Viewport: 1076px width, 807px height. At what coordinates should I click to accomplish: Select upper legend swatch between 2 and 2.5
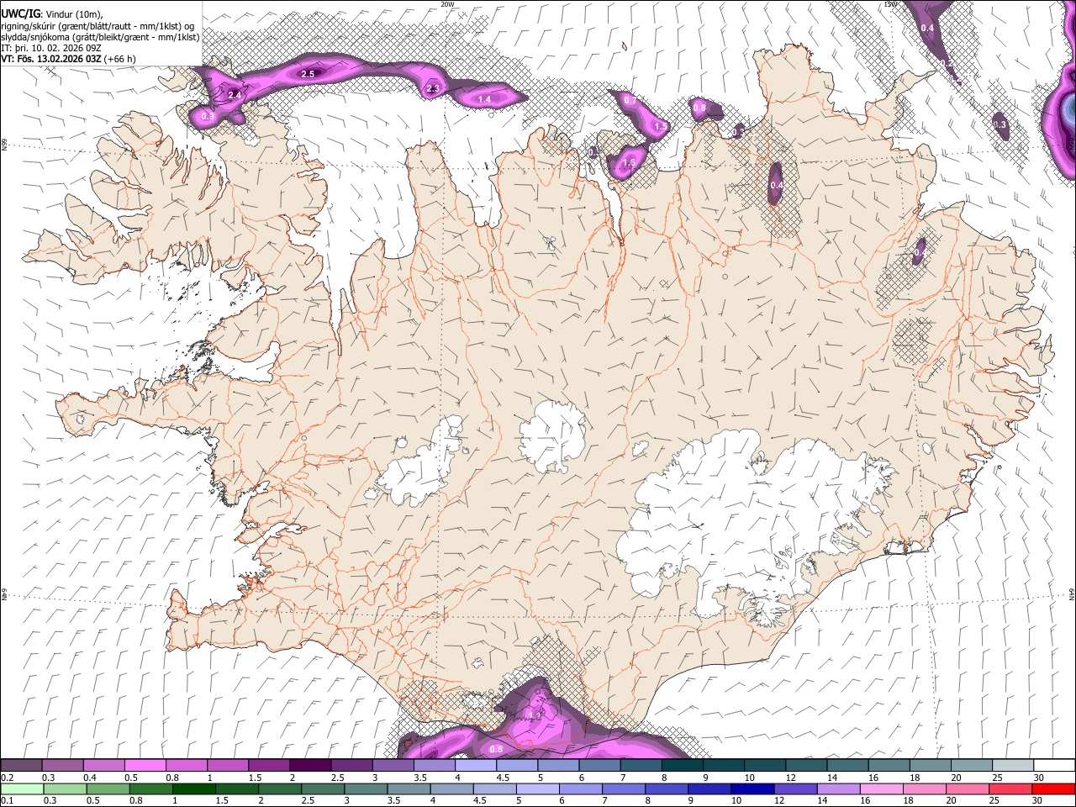pos(310,766)
